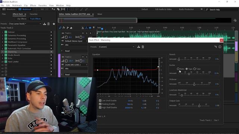This screenshot has width=239, height=134.
Task: Select Track Effects button
Action: (35, 19)
